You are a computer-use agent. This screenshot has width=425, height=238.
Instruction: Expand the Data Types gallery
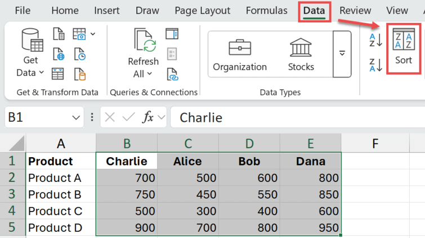(x=342, y=54)
